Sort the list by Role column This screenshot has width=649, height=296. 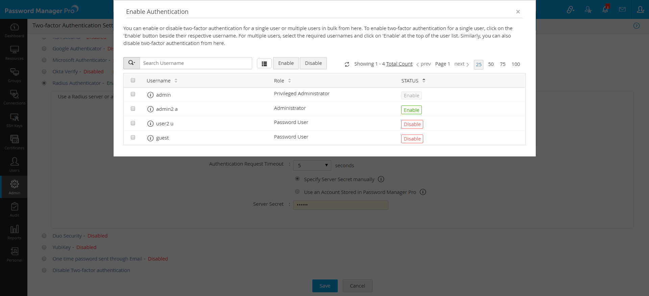pyautogui.click(x=289, y=81)
